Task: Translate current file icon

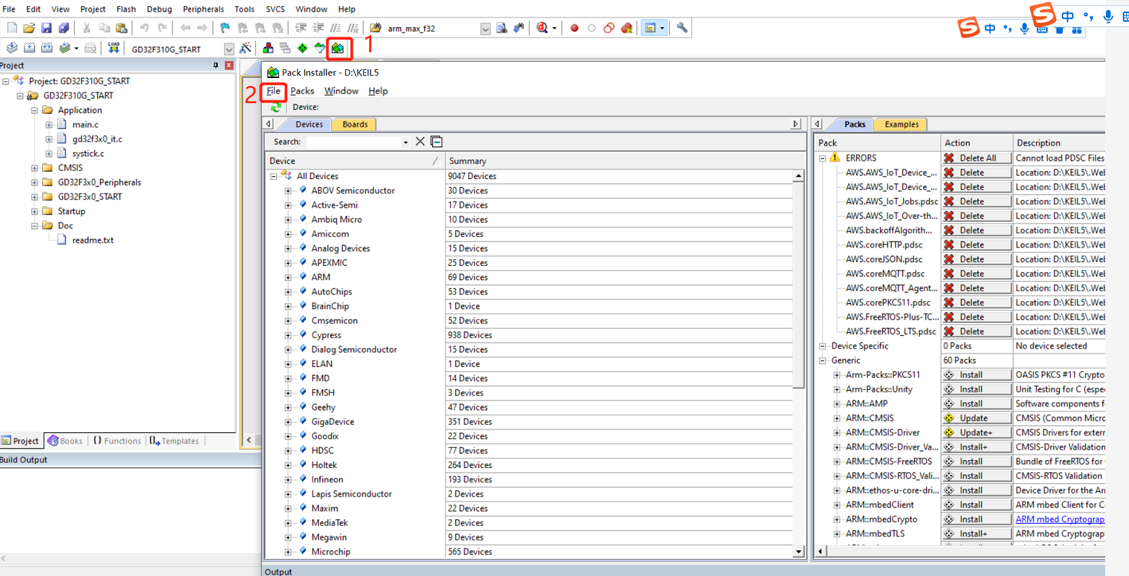Action: (12, 48)
